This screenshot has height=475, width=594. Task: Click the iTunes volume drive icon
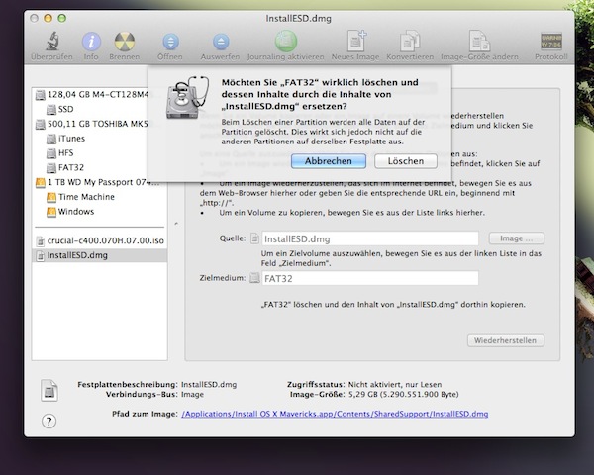pos(51,139)
